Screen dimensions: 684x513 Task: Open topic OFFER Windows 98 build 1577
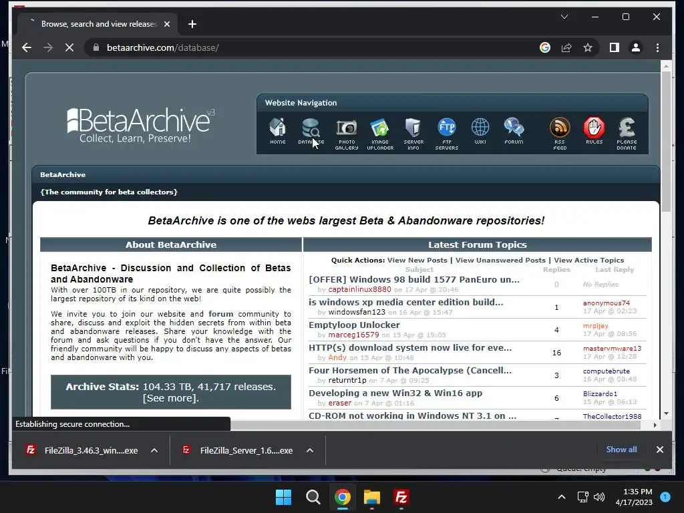point(414,279)
